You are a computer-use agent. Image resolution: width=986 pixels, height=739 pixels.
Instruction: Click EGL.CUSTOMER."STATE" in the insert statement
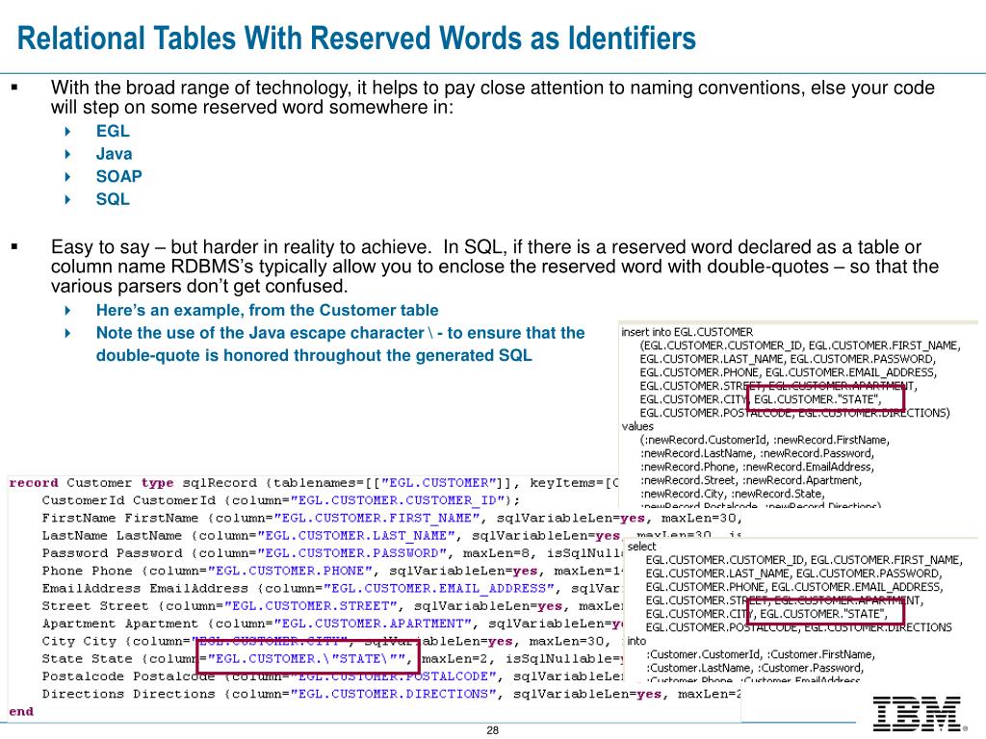pos(817,399)
